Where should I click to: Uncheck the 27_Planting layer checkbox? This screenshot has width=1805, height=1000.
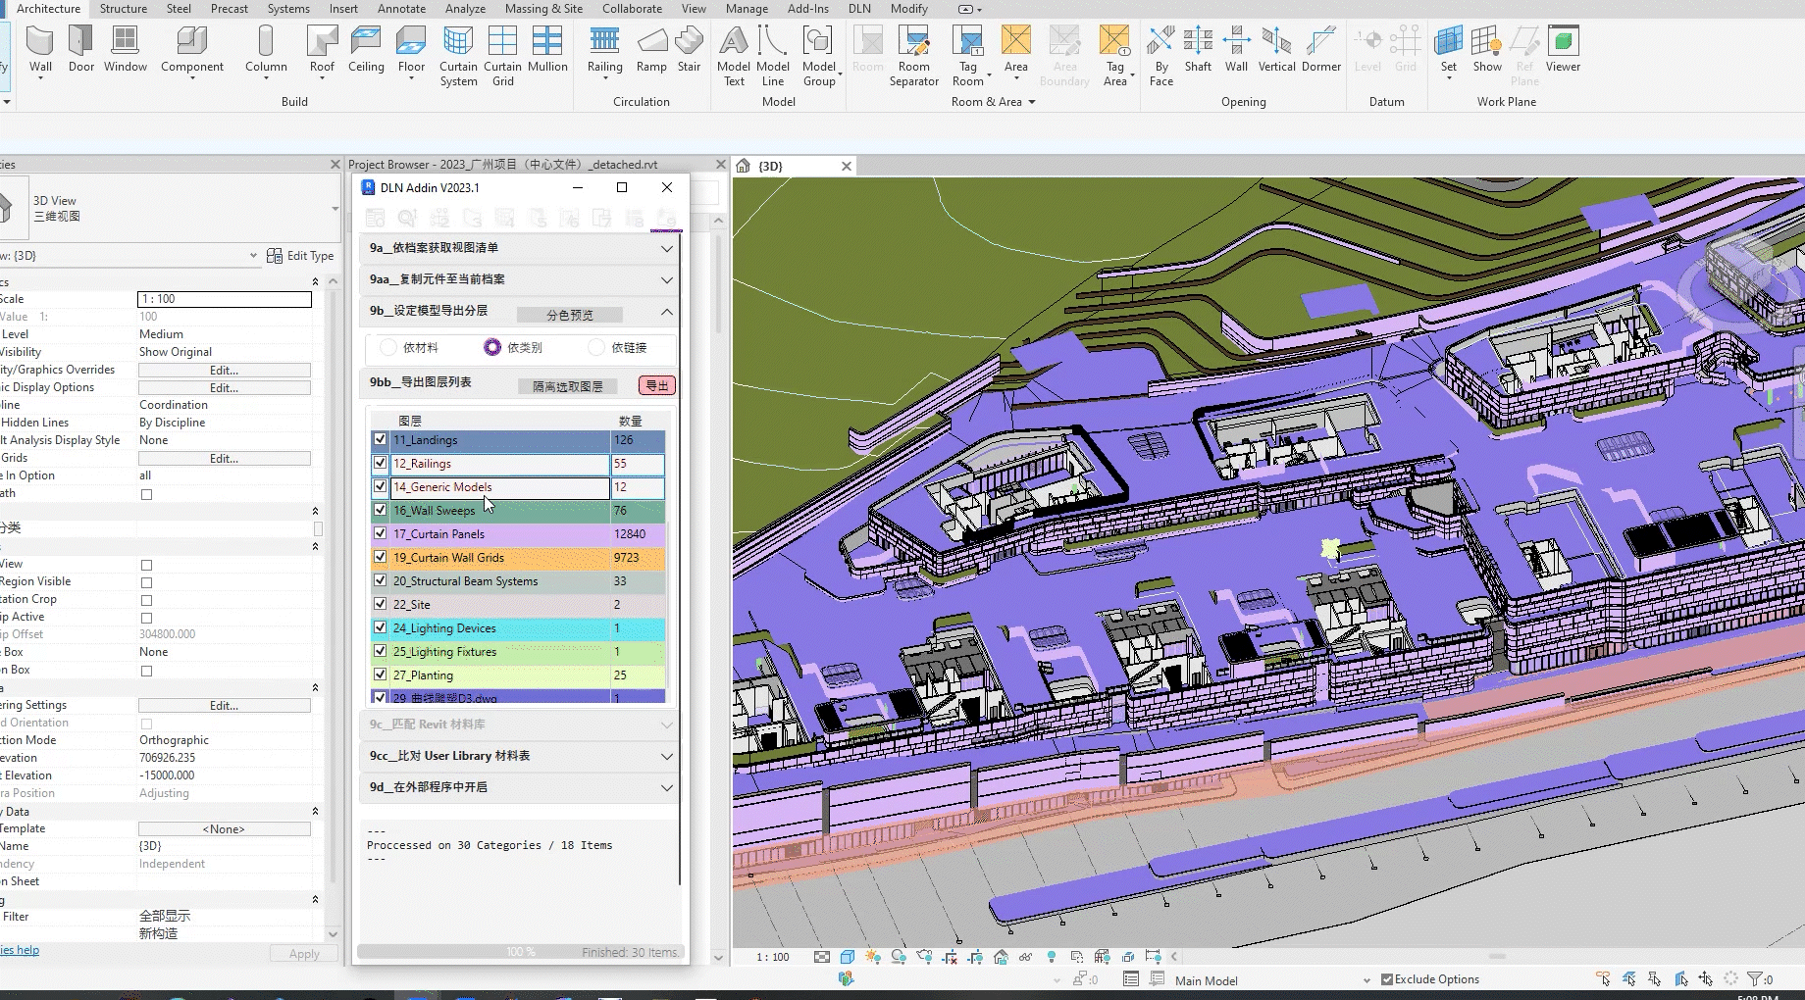coord(381,675)
